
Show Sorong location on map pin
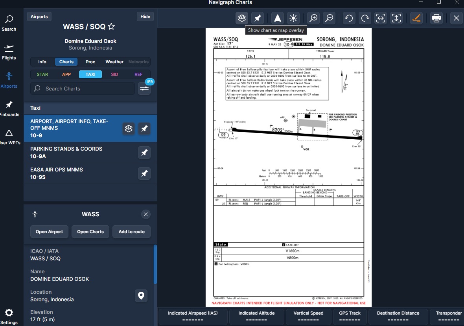(141, 295)
